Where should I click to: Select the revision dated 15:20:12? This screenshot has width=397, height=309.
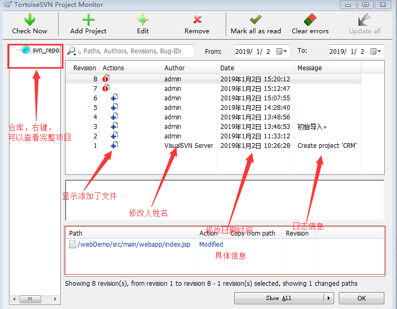pyautogui.click(x=214, y=79)
